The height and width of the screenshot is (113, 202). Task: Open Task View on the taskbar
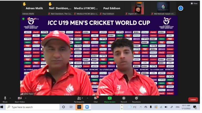[71, 107]
